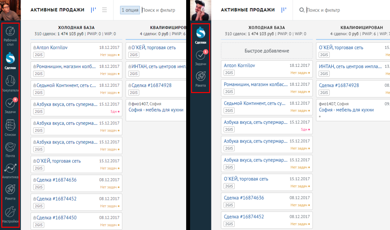Open ИНТАН, сеть центров импла... deal on right
This screenshot has width=390, height=230.
(350, 67)
